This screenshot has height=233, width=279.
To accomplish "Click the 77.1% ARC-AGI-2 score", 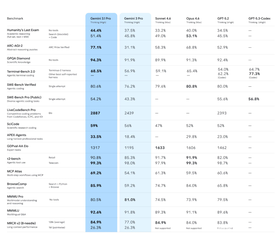I will (x=96, y=47).
